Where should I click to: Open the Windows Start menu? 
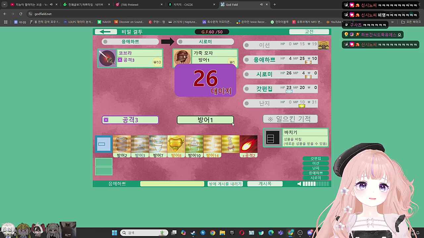[114, 233]
